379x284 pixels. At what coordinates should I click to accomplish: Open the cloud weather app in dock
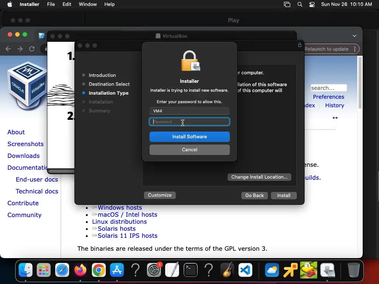point(272,270)
